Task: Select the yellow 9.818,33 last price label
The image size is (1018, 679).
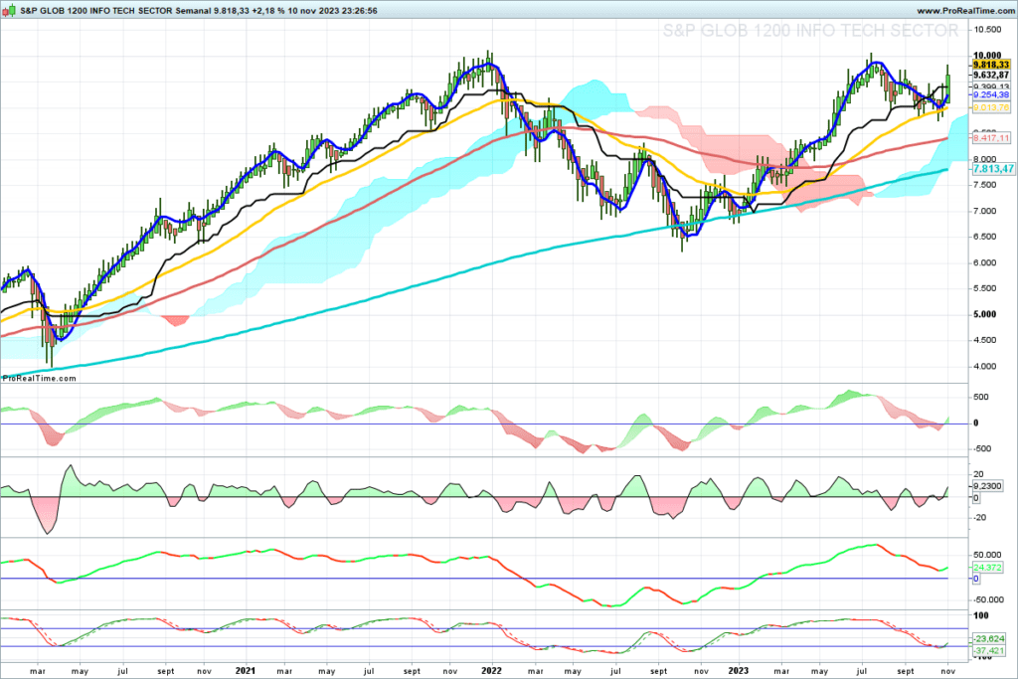Action: point(991,65)
